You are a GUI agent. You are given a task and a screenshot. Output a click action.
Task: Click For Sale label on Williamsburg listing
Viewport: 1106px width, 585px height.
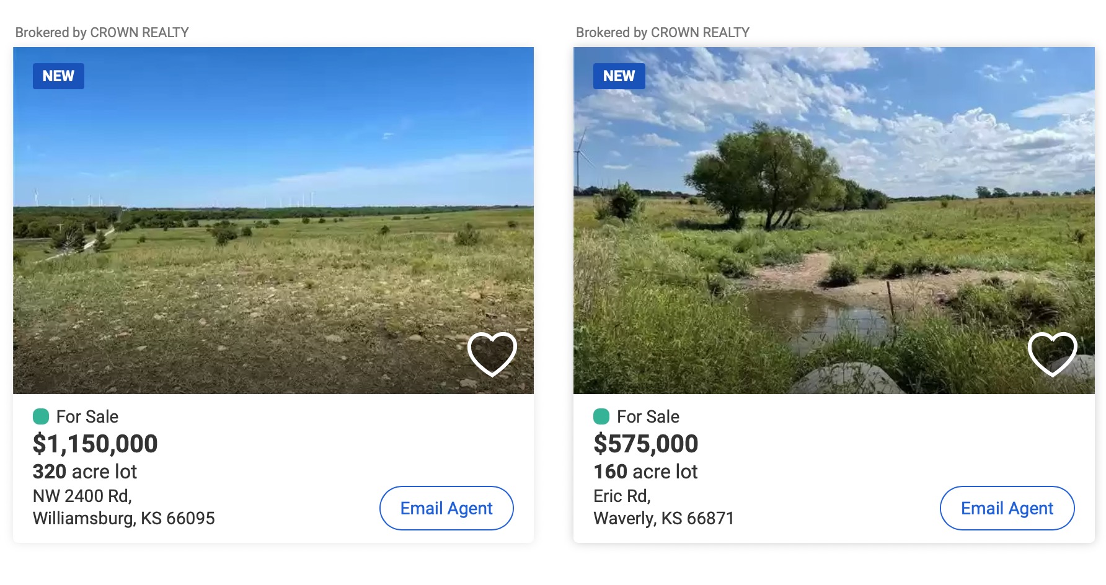[x=87, y=416]
